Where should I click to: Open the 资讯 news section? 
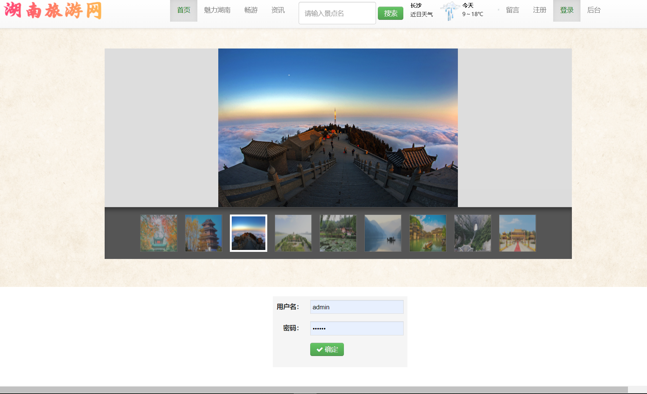coord(278,10)
